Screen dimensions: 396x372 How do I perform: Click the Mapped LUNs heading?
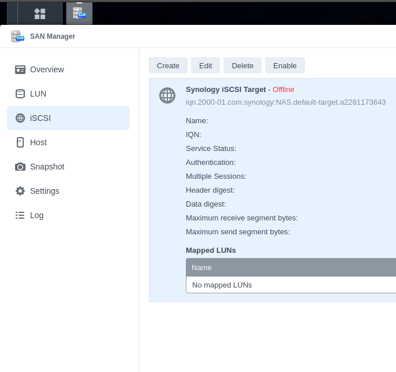(211, 251)
